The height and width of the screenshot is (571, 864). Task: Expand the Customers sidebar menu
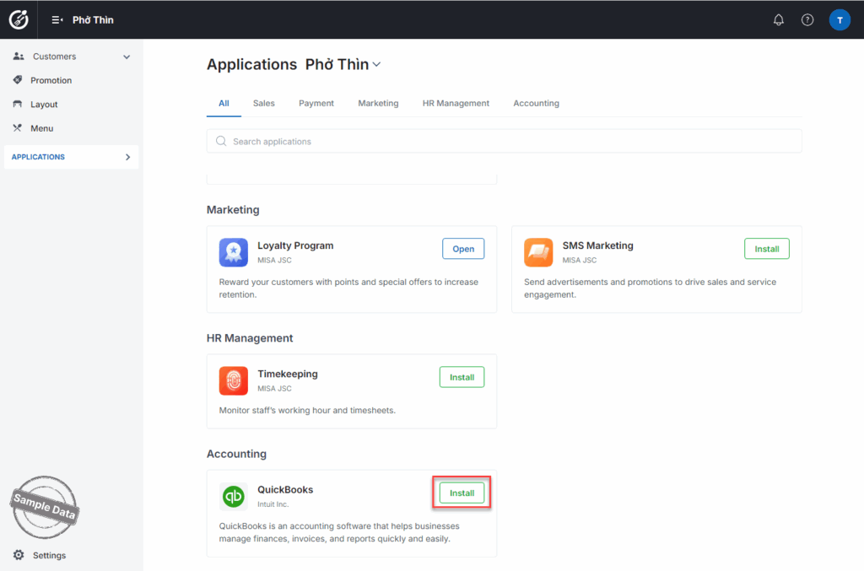(127, 57)
